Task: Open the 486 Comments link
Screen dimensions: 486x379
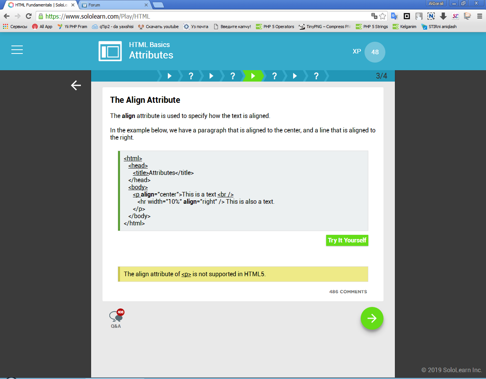Action: point(348,292)
